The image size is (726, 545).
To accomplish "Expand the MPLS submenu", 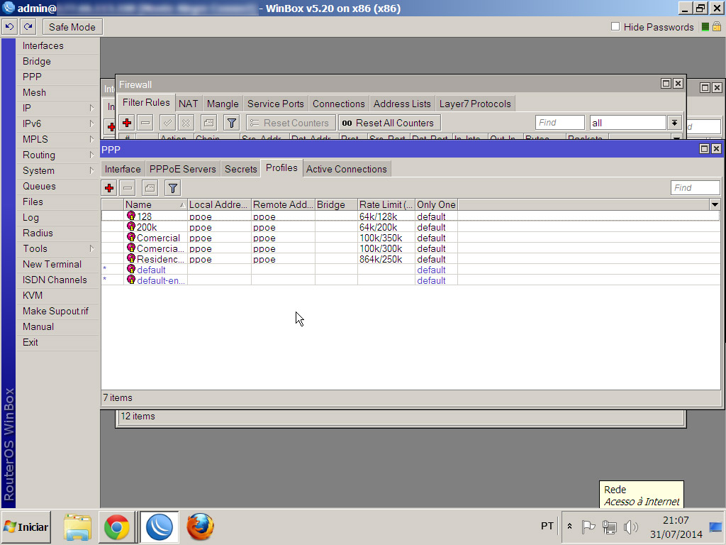I will coord(91,140).
